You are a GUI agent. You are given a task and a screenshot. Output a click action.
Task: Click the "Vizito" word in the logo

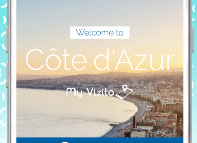100,92
